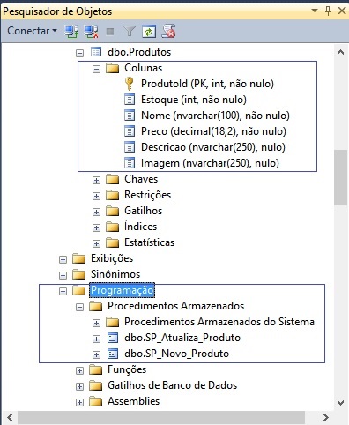Collapse the Programação node
This screenshot has height=425, width=349.
pos(63,291)
